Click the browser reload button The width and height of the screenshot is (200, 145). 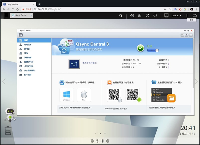[13, 9]
